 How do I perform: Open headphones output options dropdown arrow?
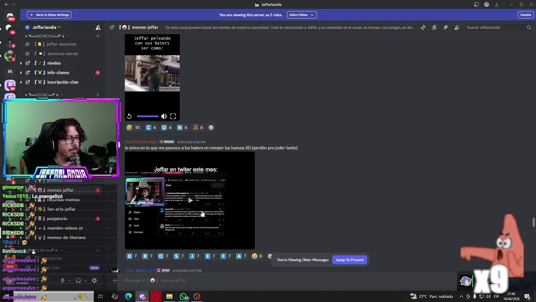(x=85, y=281)
